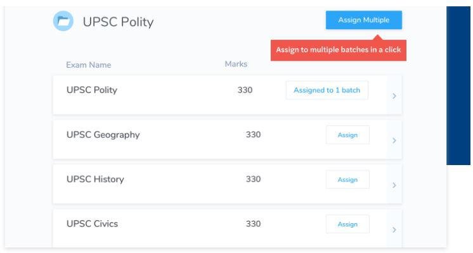Select the UPSC Civics exam name
The height and width of the screenshot is (253, 473).
click(x=92, y=224)
